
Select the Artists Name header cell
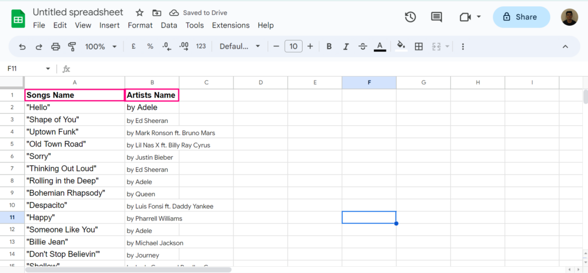click(x=152, y=95)
